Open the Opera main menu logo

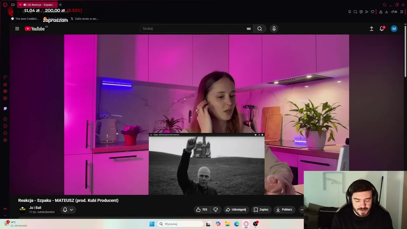5,5
